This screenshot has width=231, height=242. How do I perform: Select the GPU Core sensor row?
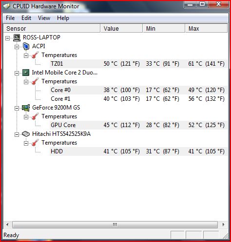click(x=138, y=125)
